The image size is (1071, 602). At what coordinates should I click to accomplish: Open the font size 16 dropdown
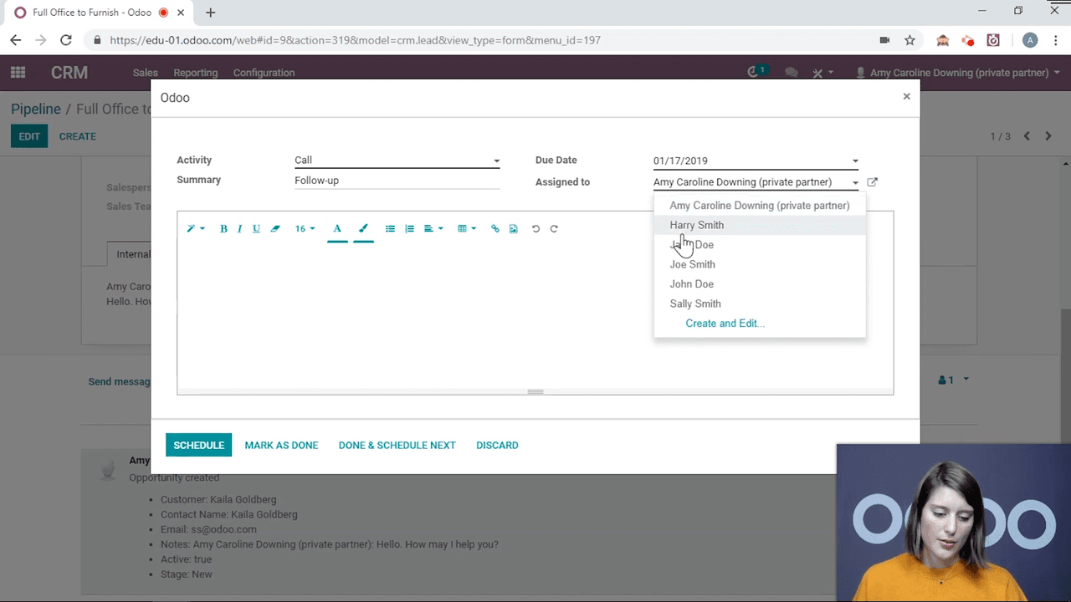pos(305,229)
